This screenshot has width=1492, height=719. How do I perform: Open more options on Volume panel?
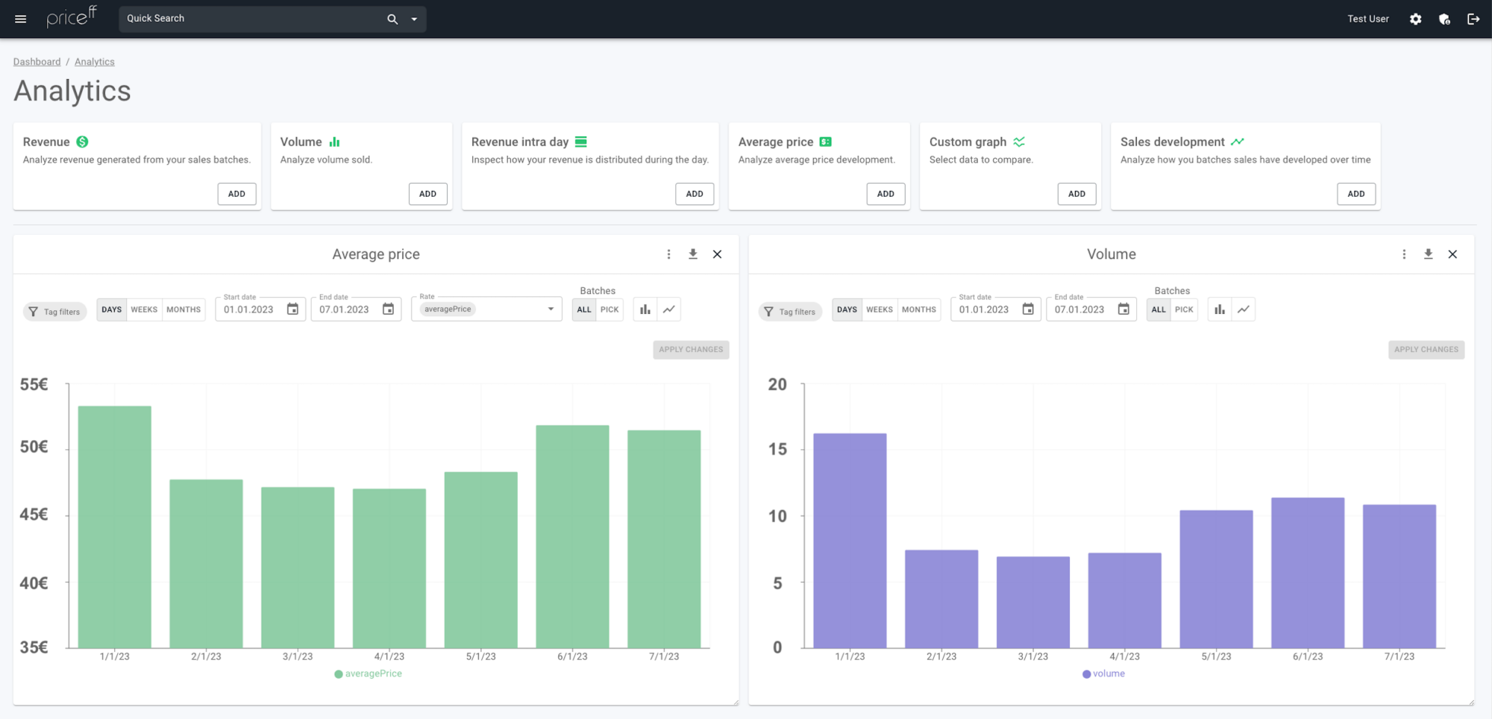point(1404,254)
